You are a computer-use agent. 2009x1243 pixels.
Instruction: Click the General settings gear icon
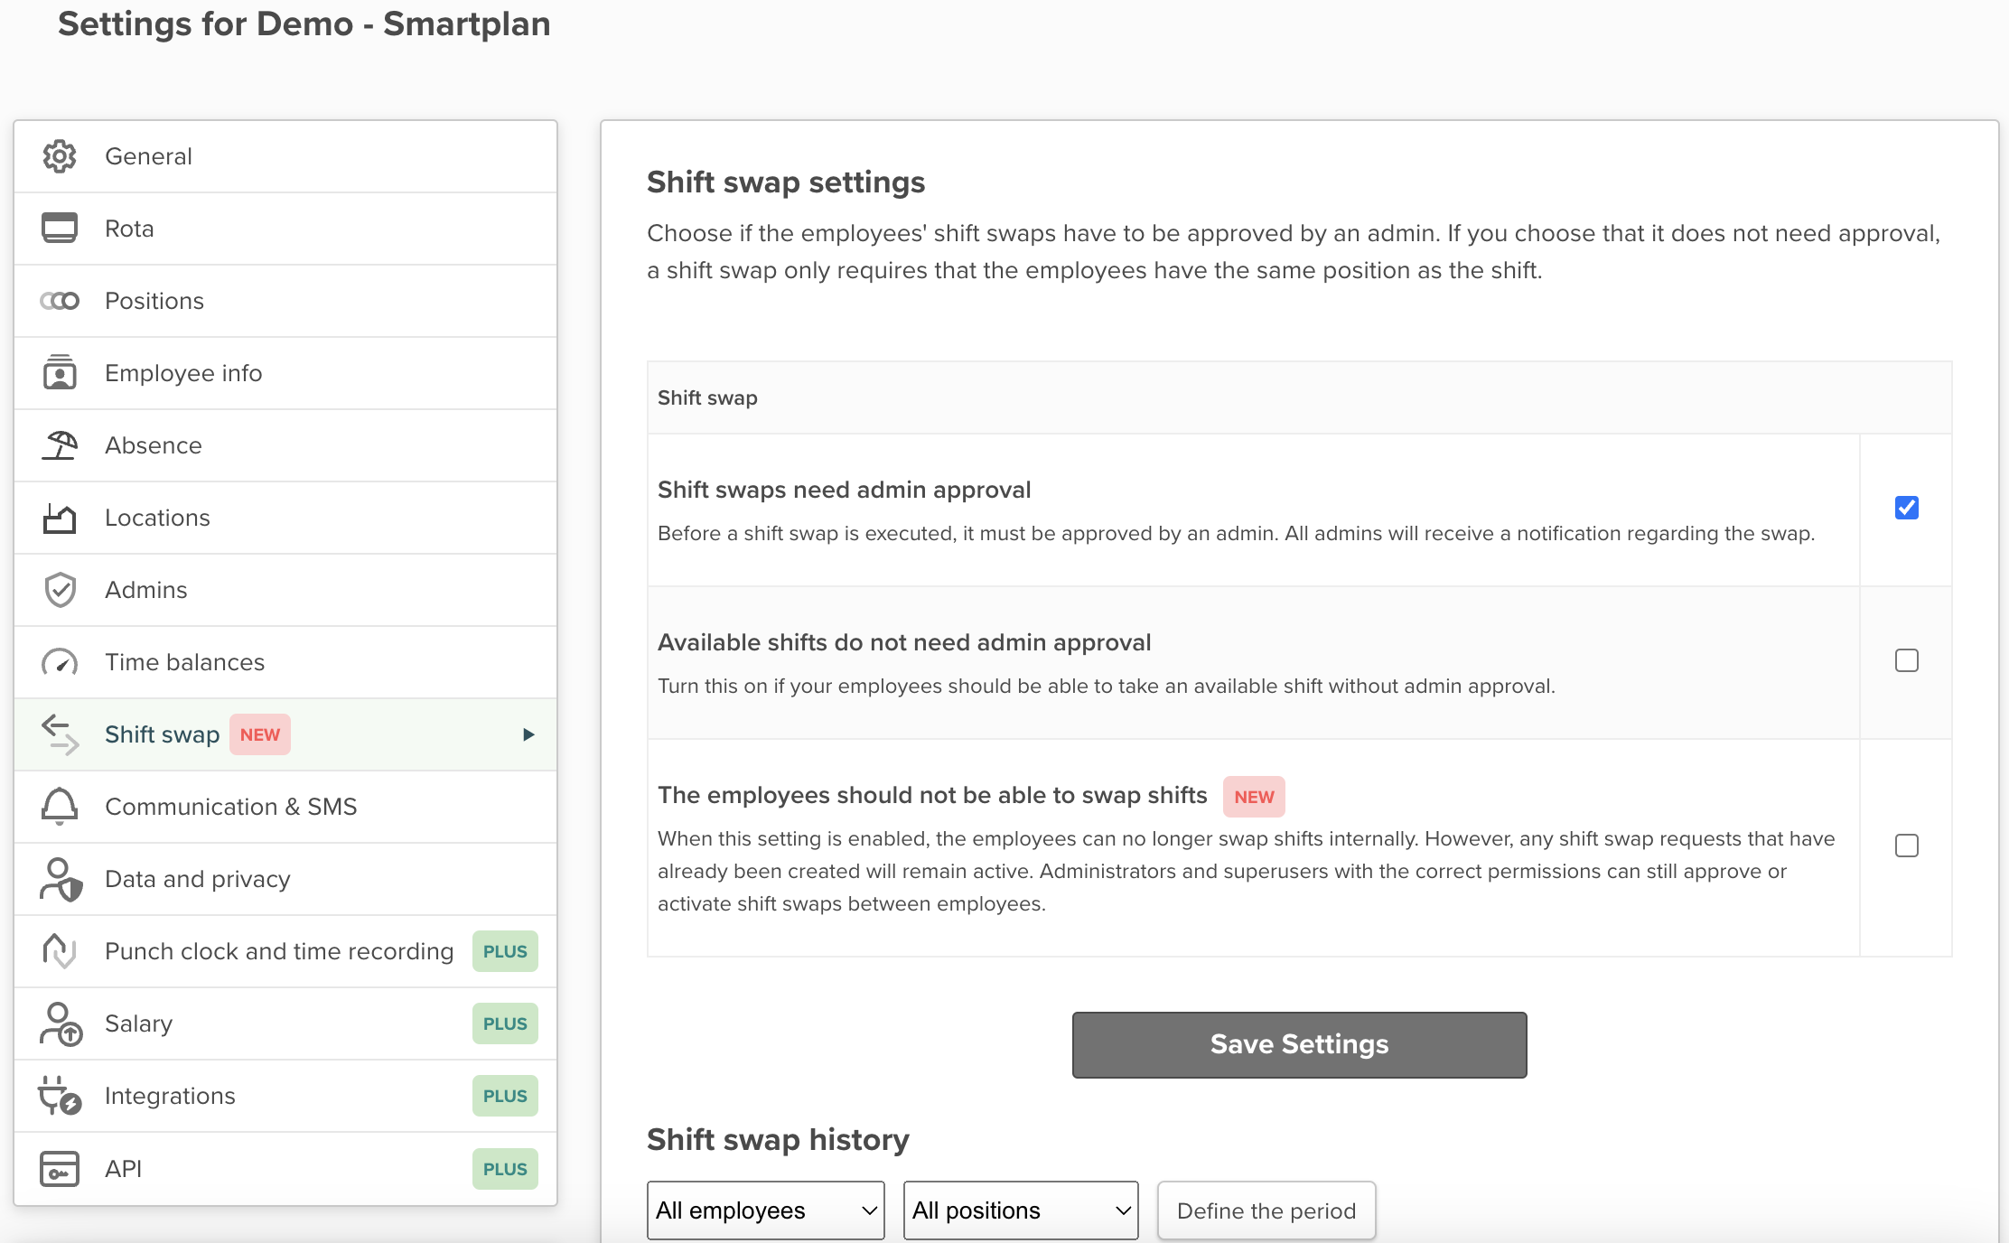(x=59, y=155)
